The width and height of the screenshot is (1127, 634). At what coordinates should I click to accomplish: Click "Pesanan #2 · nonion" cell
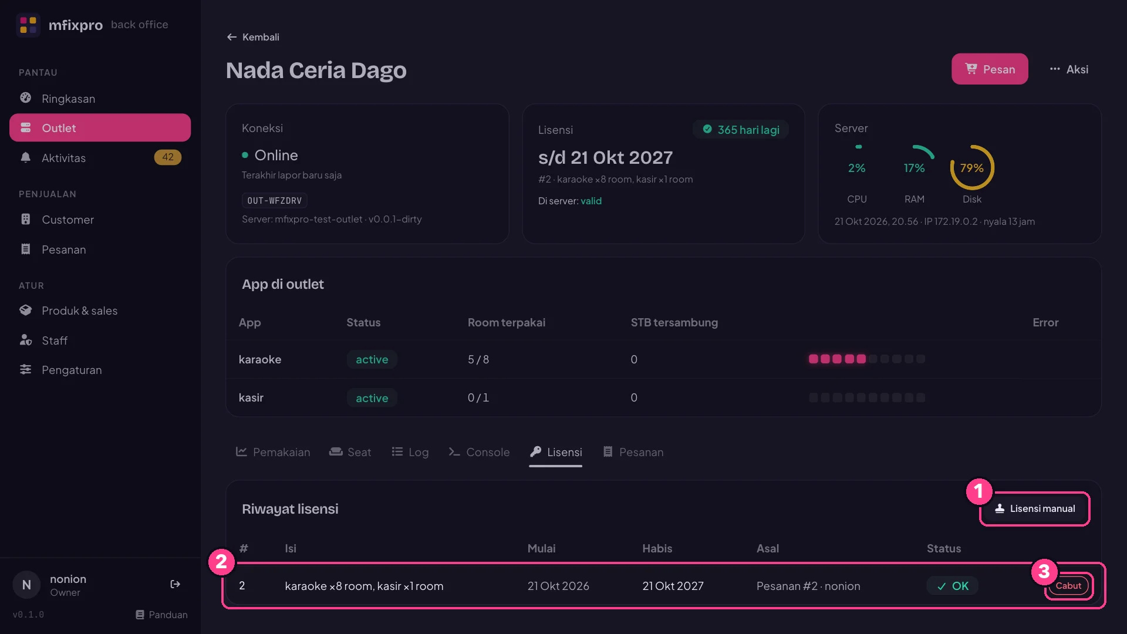pos(808,586)
